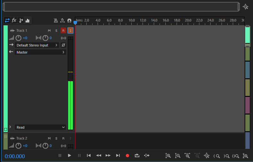Image resolution: width=253 pixels, height=162 pixels.
Task: Click the Rewind button
Action: tap(99, 156)
